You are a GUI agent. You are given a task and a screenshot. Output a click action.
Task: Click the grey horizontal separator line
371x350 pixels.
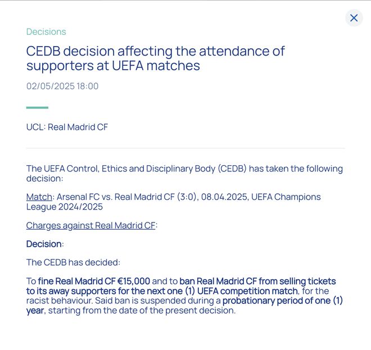(185, 148)
